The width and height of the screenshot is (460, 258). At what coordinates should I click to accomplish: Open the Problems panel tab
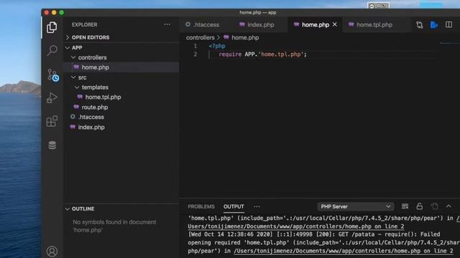(201, 206)
